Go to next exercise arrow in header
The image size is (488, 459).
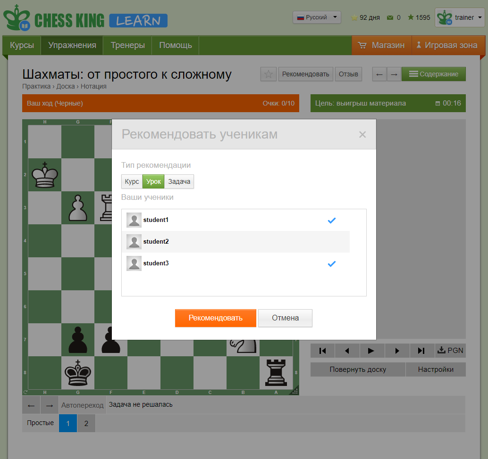tap(394, 74)
